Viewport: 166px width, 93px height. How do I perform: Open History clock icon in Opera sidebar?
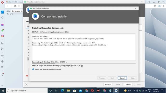pos(2,61)
